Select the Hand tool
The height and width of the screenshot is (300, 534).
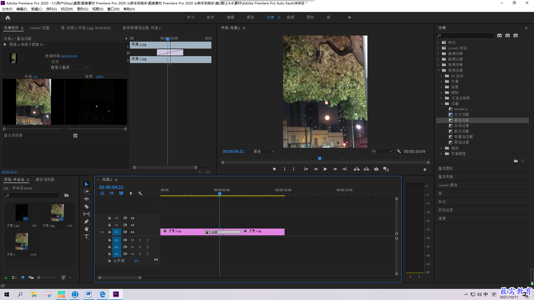click(x=86, y=229)
